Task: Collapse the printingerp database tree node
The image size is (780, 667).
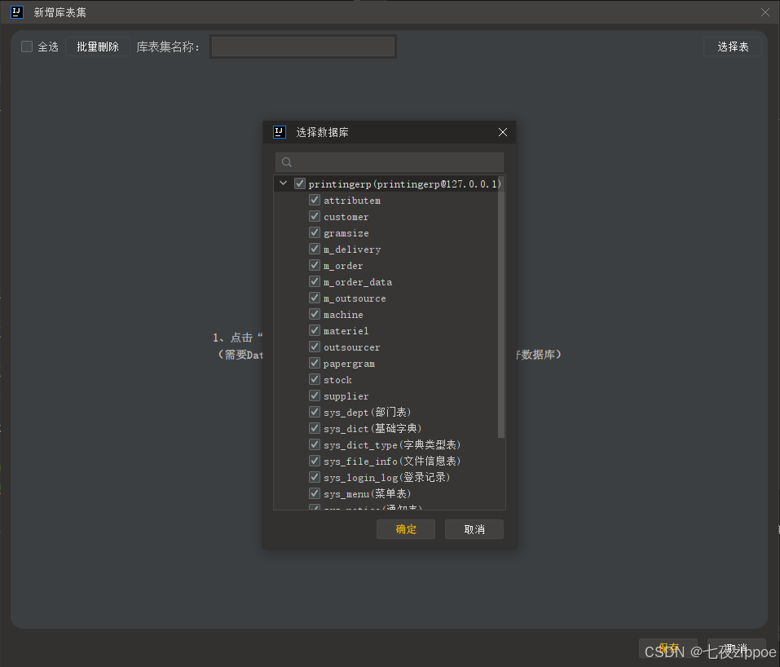Action: pyautogui.click(x=283, y=183)
